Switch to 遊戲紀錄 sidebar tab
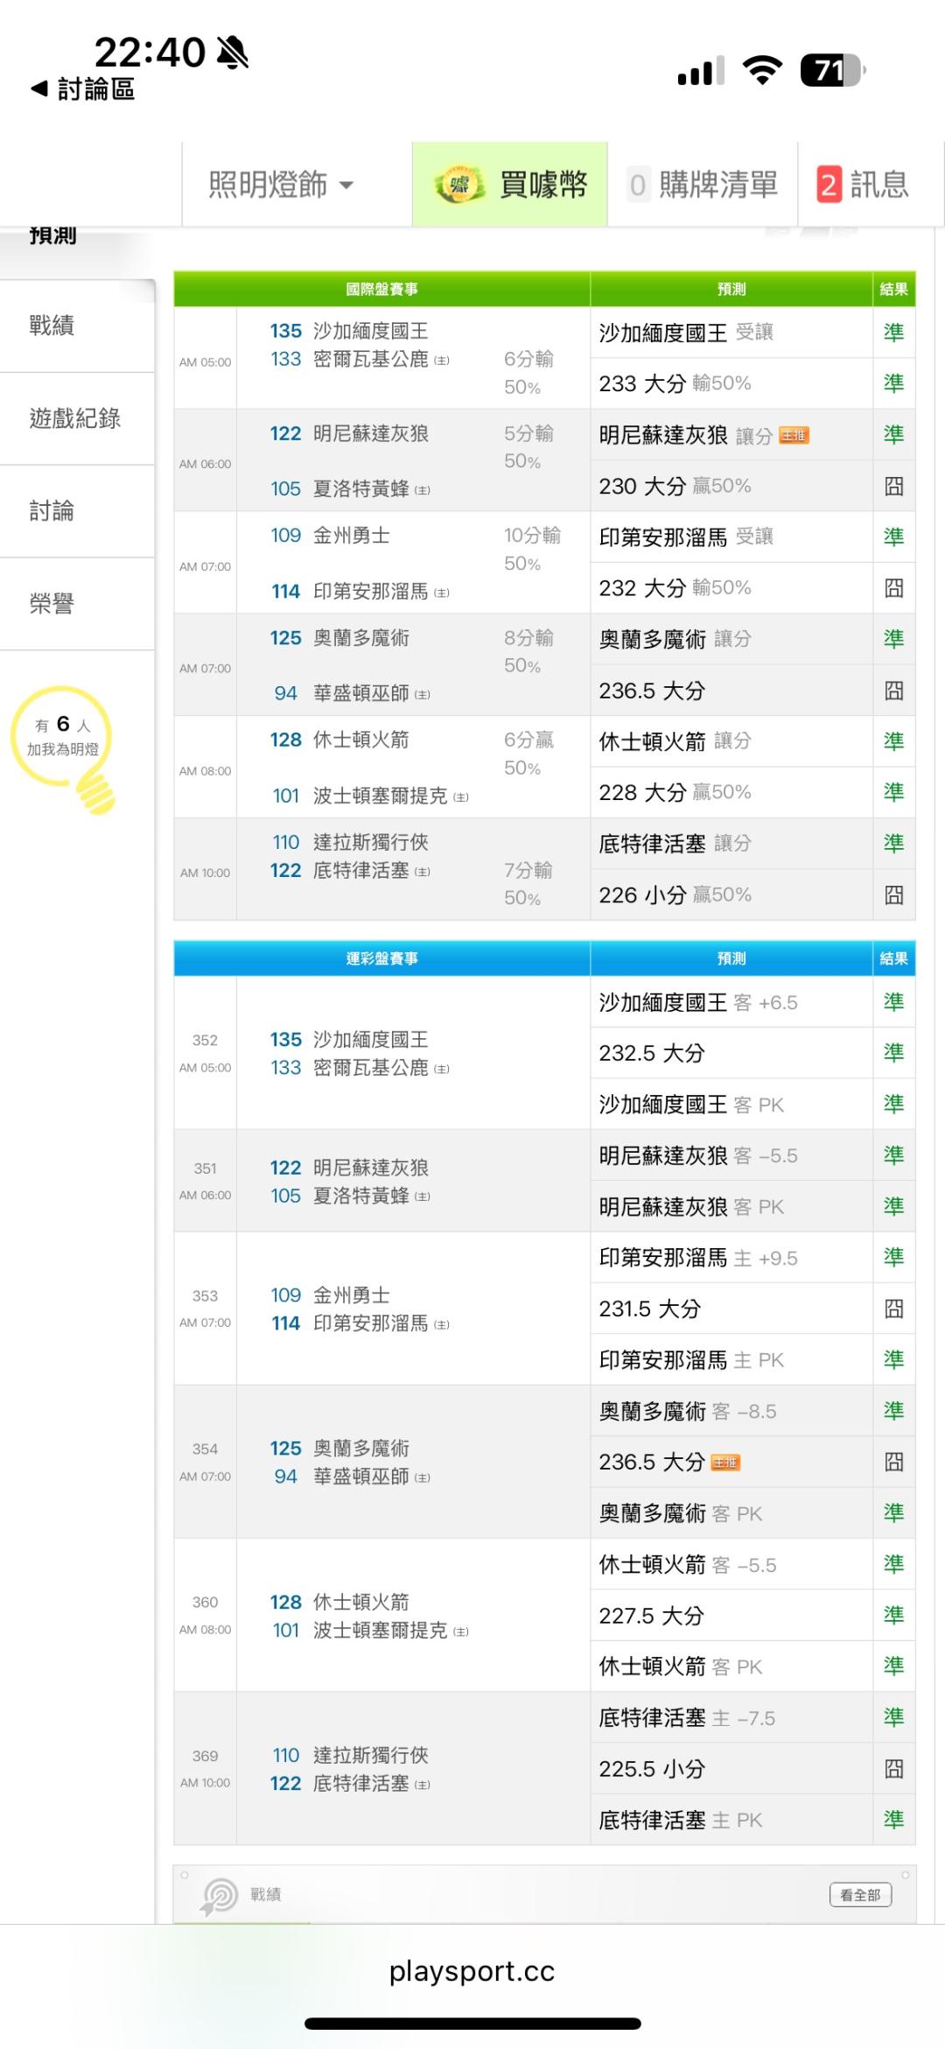Image resolution: width=945 pixels, height=2049 pixels. click(x=75, y=418)
